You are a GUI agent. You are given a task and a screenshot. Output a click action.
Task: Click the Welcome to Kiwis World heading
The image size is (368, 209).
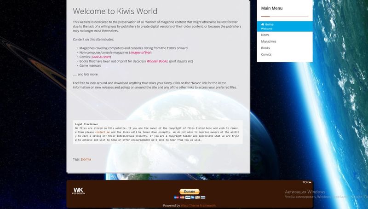tap(115, 11)
